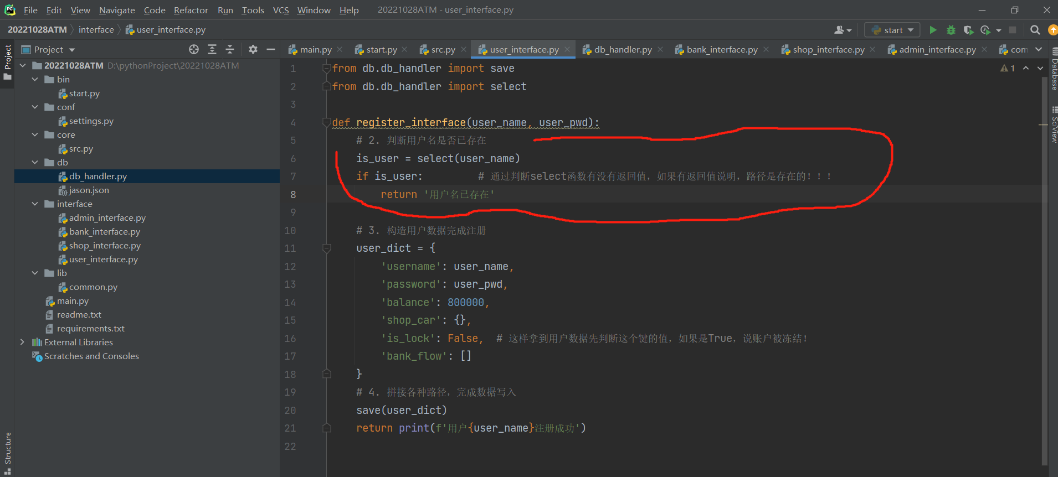Collapse the bin folder

click(35, 79)
